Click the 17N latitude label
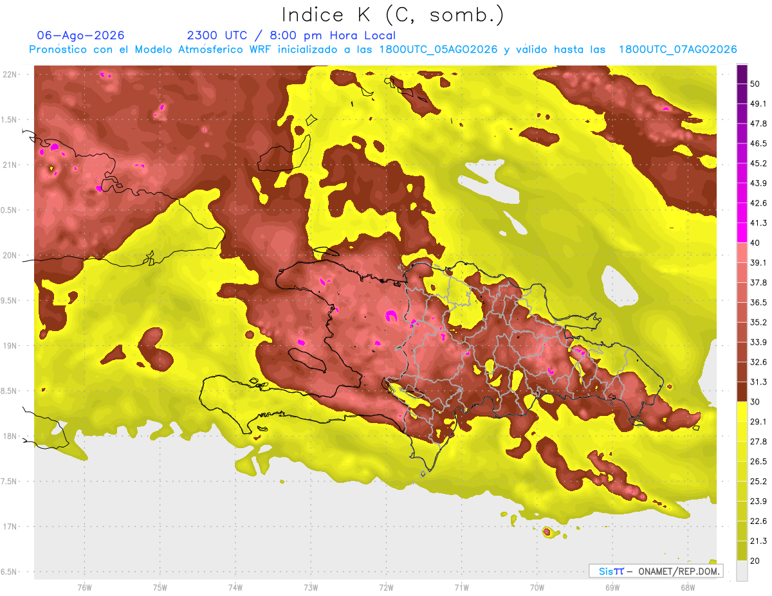 [x=11, y=527]
